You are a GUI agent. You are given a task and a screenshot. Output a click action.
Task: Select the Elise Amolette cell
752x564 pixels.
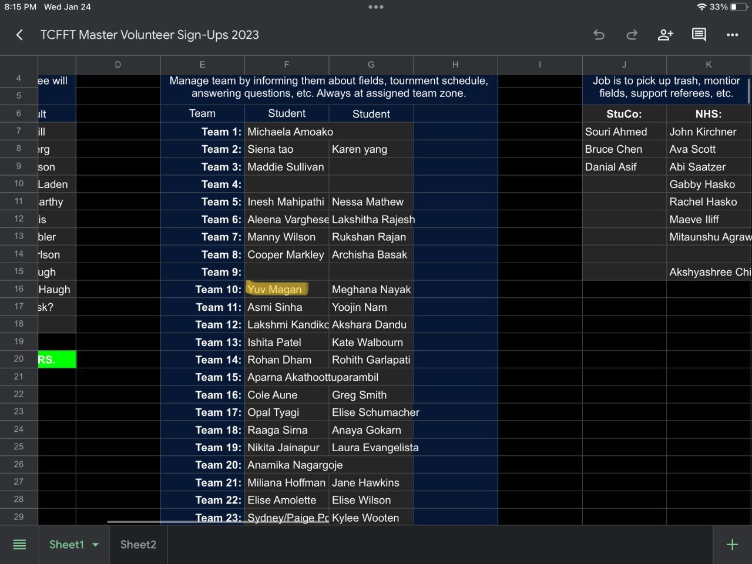pos(287,500)
